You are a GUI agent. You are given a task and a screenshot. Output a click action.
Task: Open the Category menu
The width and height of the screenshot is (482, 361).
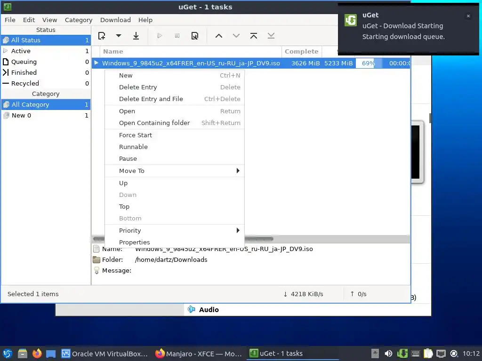coord(79,20)
